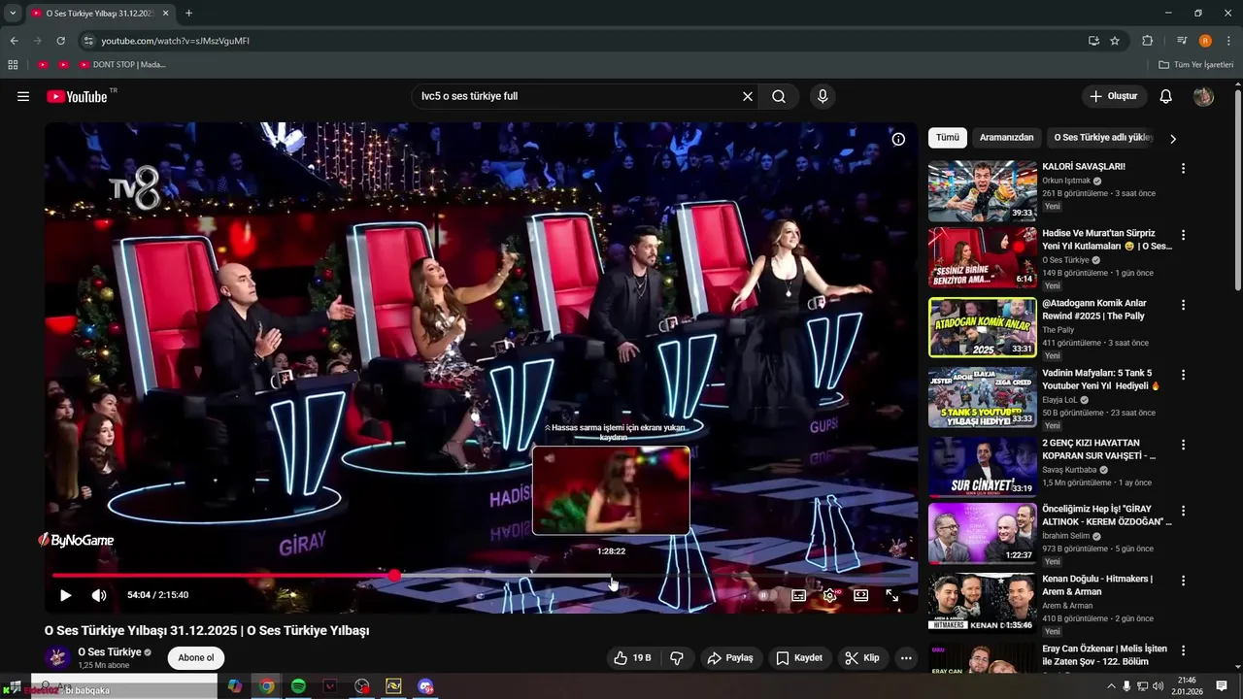Open SUR CİNAYETİ video thumbnail
The image size is (1243, 699).
(x=983, y=467)
